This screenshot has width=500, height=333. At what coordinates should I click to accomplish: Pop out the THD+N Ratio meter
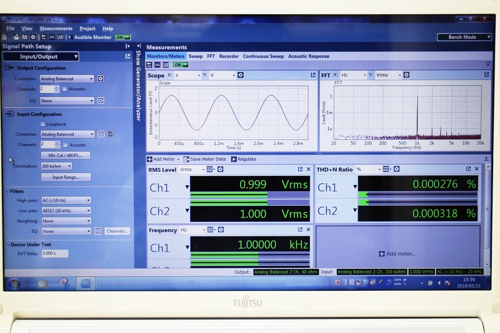pos(468,169)
